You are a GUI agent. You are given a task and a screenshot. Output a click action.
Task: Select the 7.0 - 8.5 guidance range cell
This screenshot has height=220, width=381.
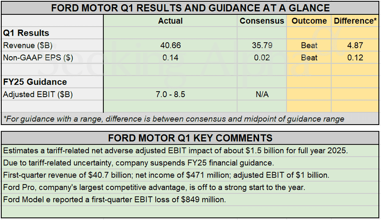[170, 95]
